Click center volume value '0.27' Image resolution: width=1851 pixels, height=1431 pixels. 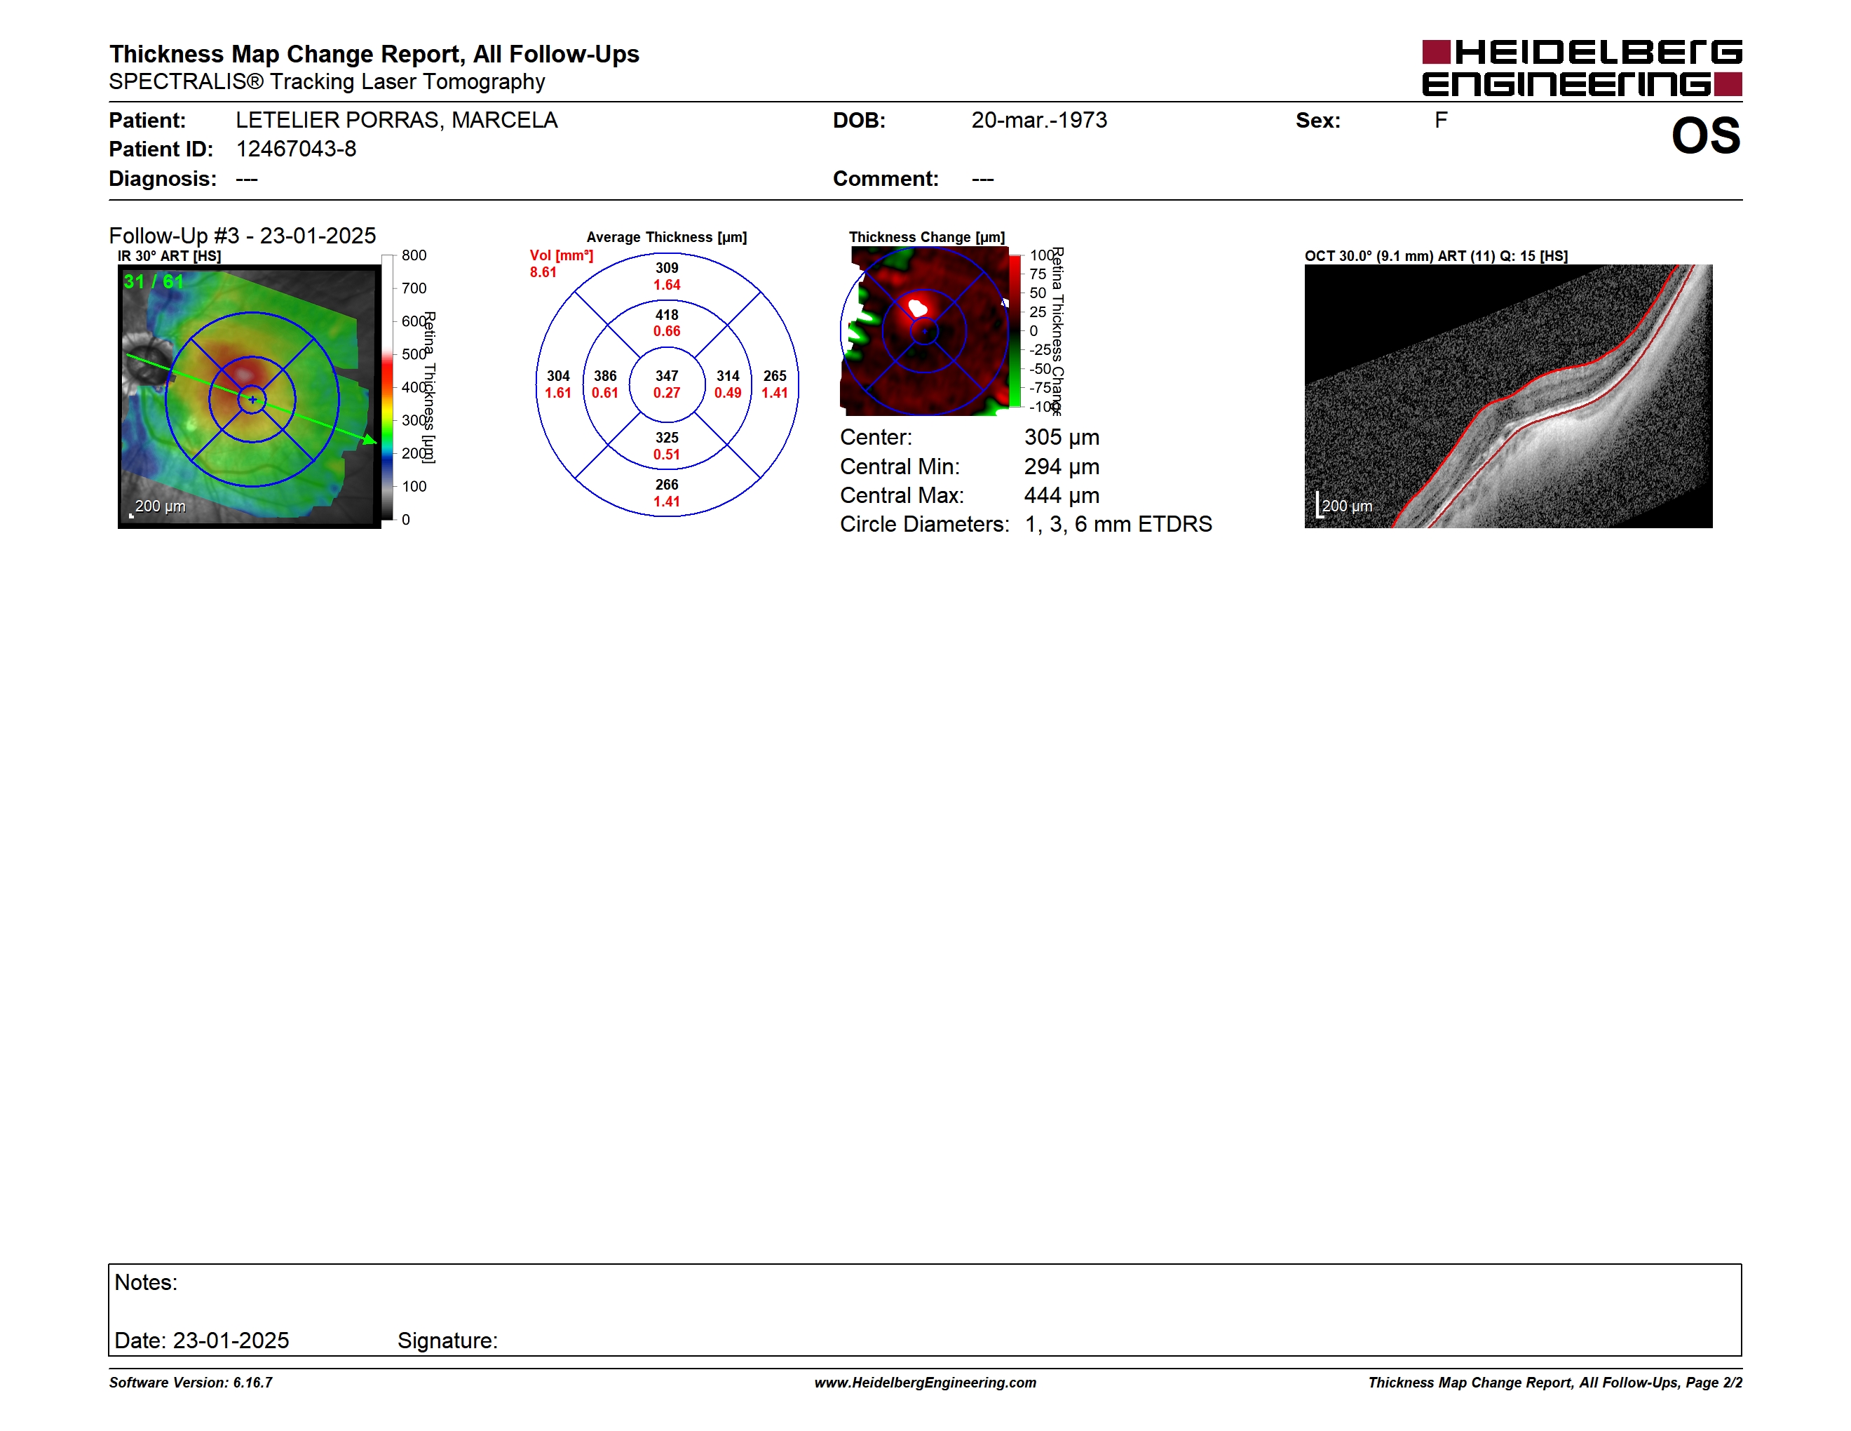click(667, 393)
